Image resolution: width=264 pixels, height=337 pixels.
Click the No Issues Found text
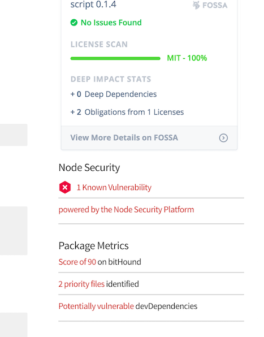[111, 23]
